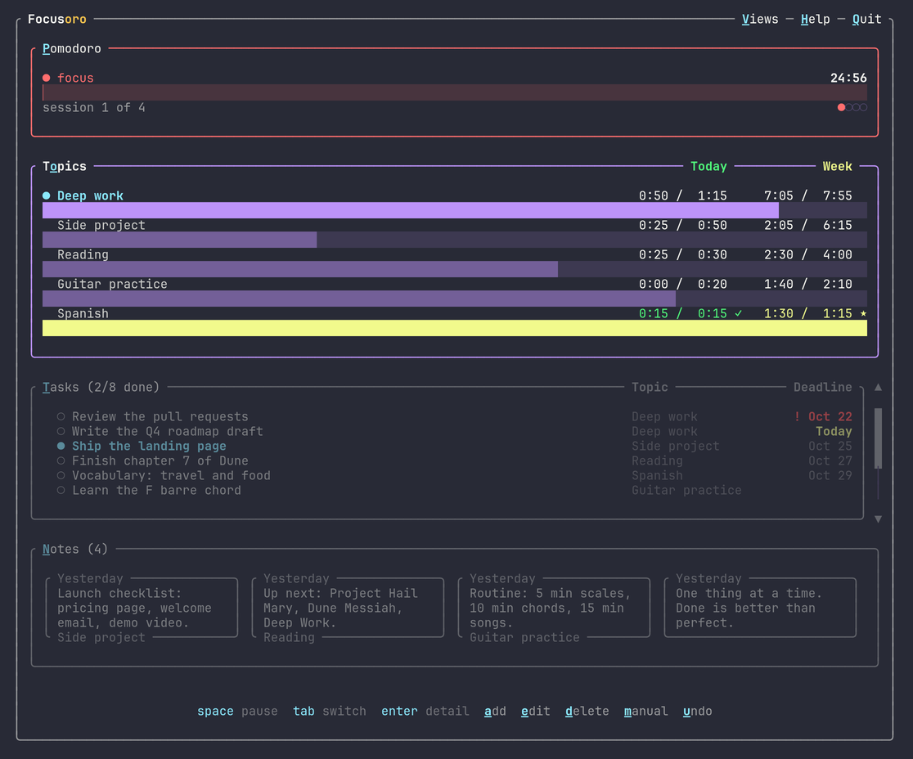This screenshot has height=759, width=913.
Task: Click the Side project progress bar
Action: [455, 240]
